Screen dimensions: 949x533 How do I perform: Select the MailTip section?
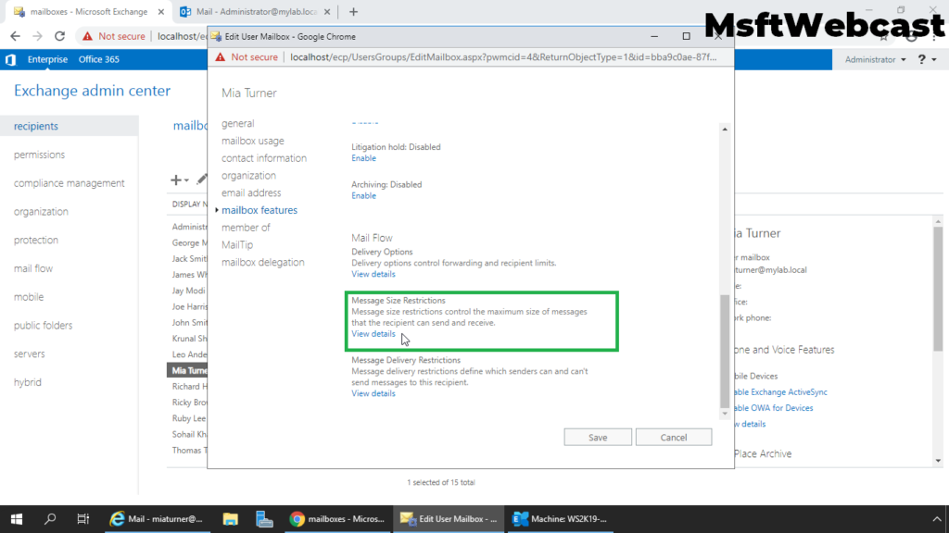coord(237,244)
